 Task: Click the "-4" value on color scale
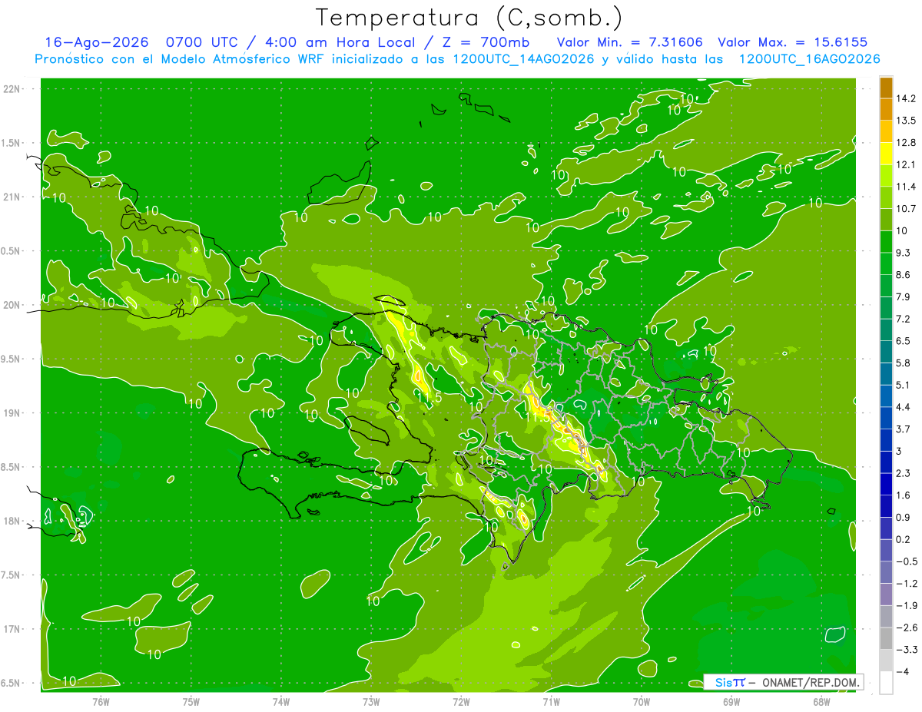pos(904,671)
